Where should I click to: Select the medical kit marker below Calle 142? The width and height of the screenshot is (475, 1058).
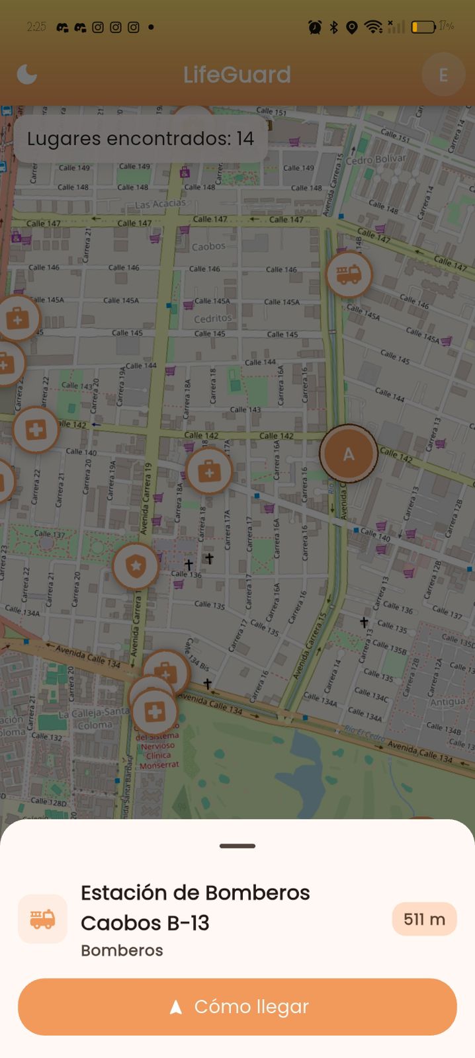(x=209, y=471)
